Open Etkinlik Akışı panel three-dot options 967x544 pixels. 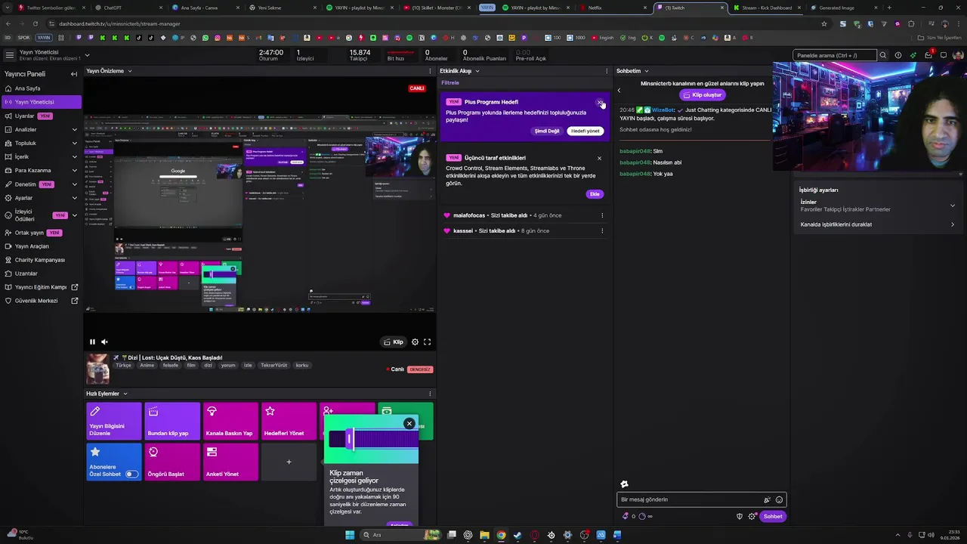point(607,71)
